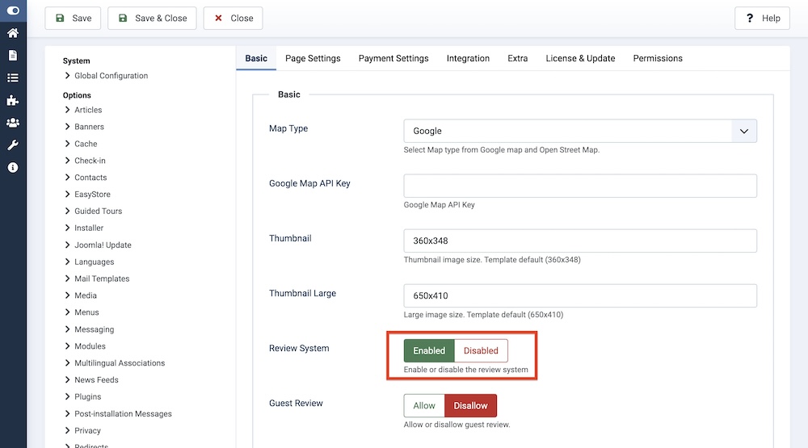Open the Users group icon in sidebar
Viewport: 808px width, 448px height.
pyautogui.click(x=13, y=123)
